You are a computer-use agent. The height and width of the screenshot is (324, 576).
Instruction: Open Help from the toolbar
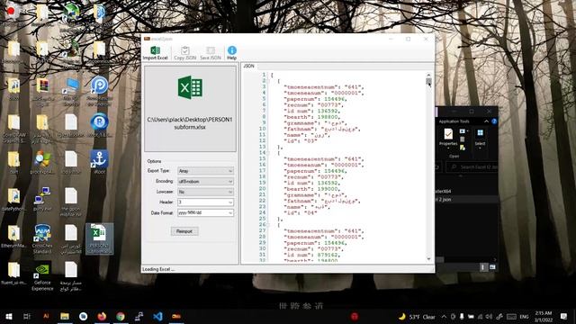(232, 53)
